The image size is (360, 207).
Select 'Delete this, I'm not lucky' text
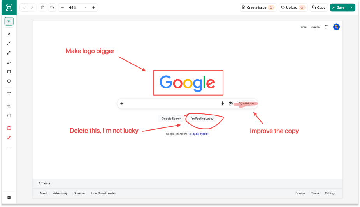(x=104, y=131)
